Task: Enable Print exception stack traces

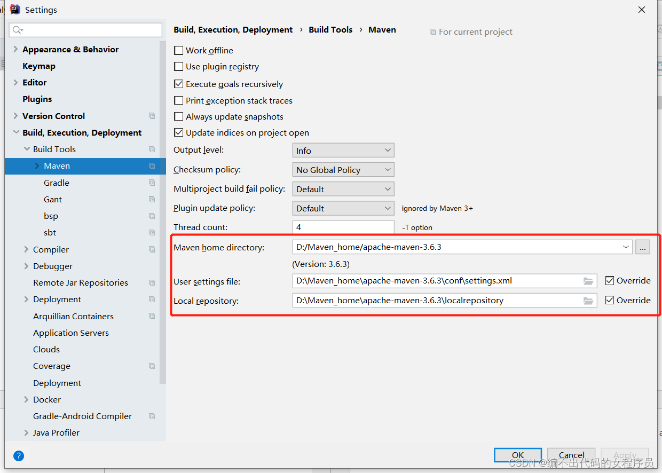Action: click(179, 100)
